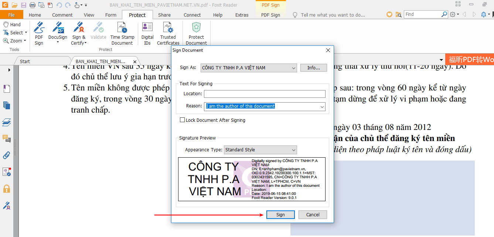Select the Hand tool
Viewport: 494px width, 237px height.
(12, 24)
